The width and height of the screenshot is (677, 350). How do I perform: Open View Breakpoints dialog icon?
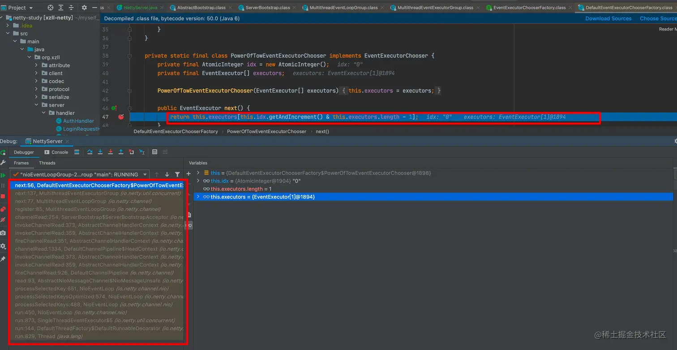3,209
